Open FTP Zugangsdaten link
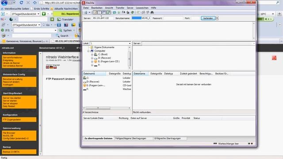The image size is (283, 159). coord(12,120)
